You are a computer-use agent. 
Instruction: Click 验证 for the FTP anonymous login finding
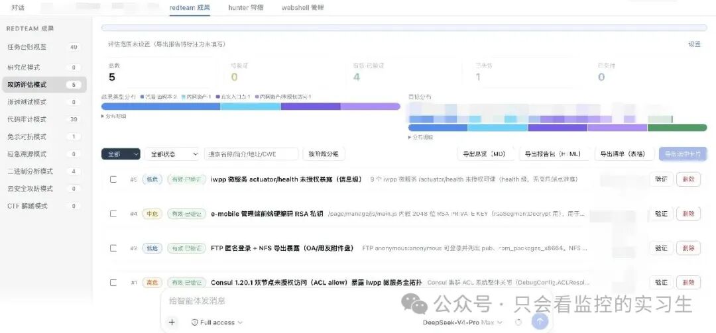[661, 248]
